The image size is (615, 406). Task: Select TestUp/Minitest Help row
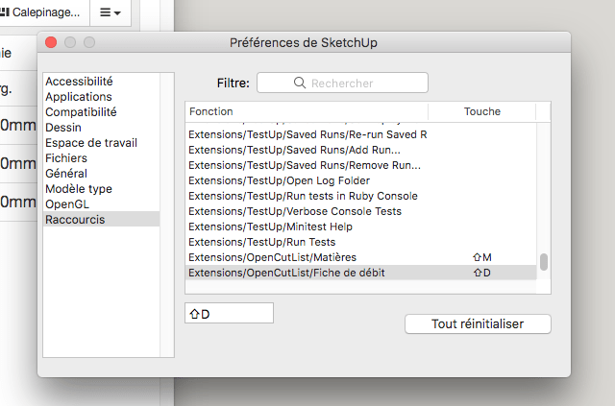361,227
